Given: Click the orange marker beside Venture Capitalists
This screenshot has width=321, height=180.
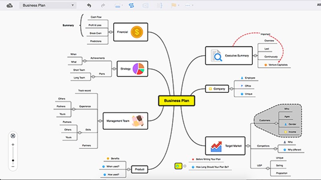Looking at the screenshot, I should [266, 65].
